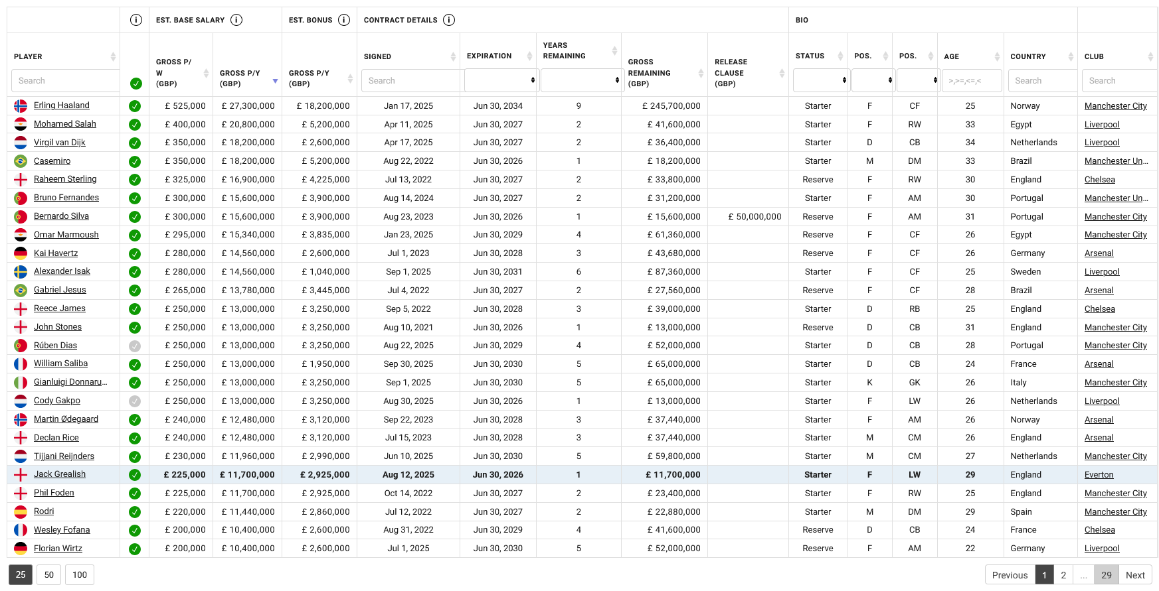The image size is (1159, 591).
Task: Click the info icon next to Est. Bonus
Action: point(344,20)
